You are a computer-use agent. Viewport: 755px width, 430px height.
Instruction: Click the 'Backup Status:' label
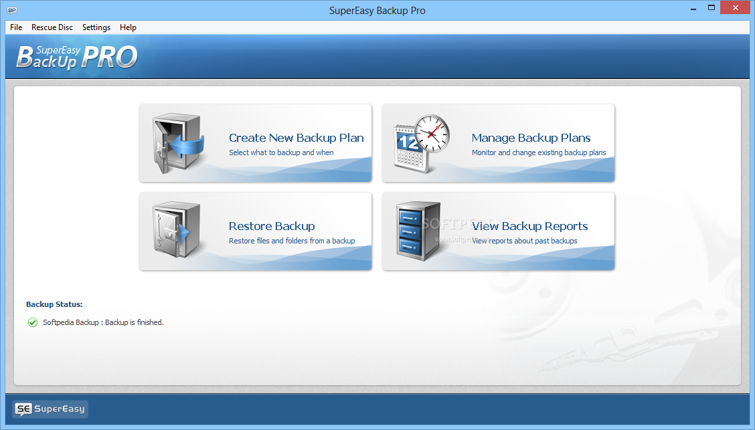click(54, 304)
